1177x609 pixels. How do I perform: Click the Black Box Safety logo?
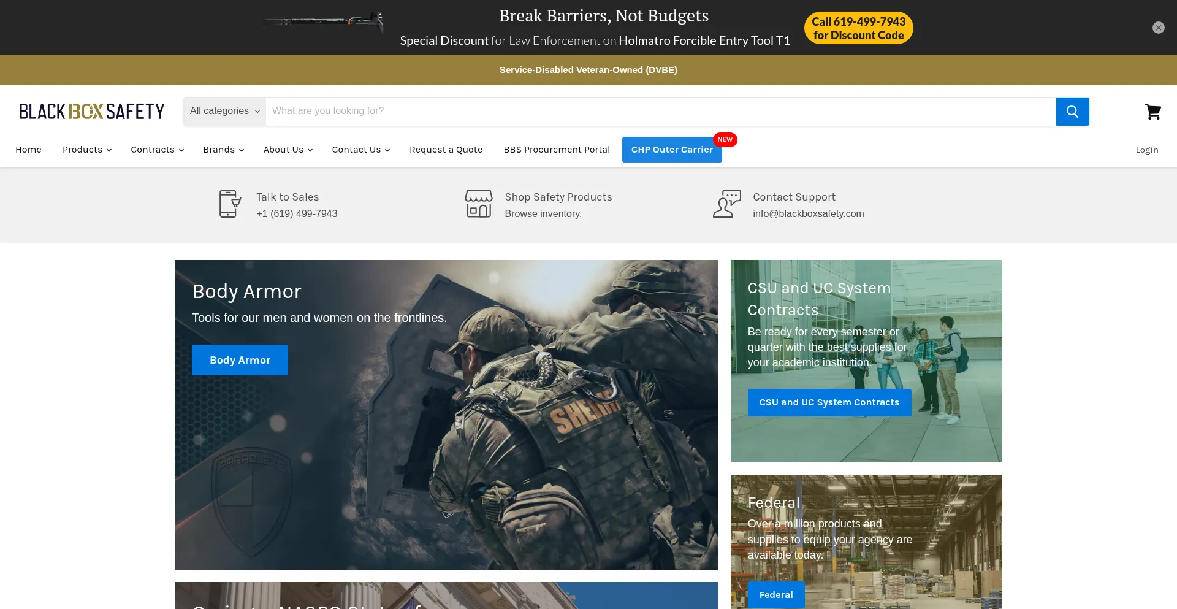pos(92,112)
